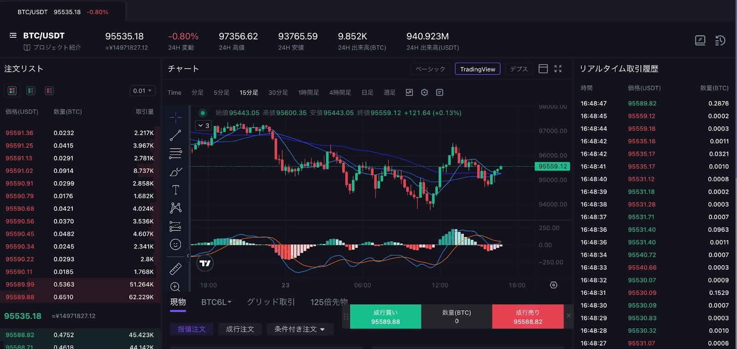Open the chart patterns tool
737x349 pixels.
pyautogui.click(x=175, y=208)
